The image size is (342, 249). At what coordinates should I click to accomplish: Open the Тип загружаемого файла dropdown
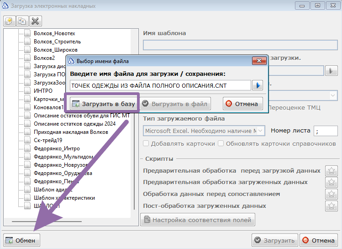(204, 131)
